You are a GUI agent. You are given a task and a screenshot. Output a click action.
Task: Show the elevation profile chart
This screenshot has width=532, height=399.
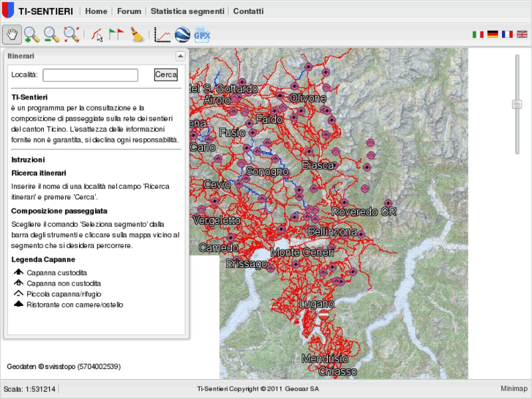tap(162, 34)
